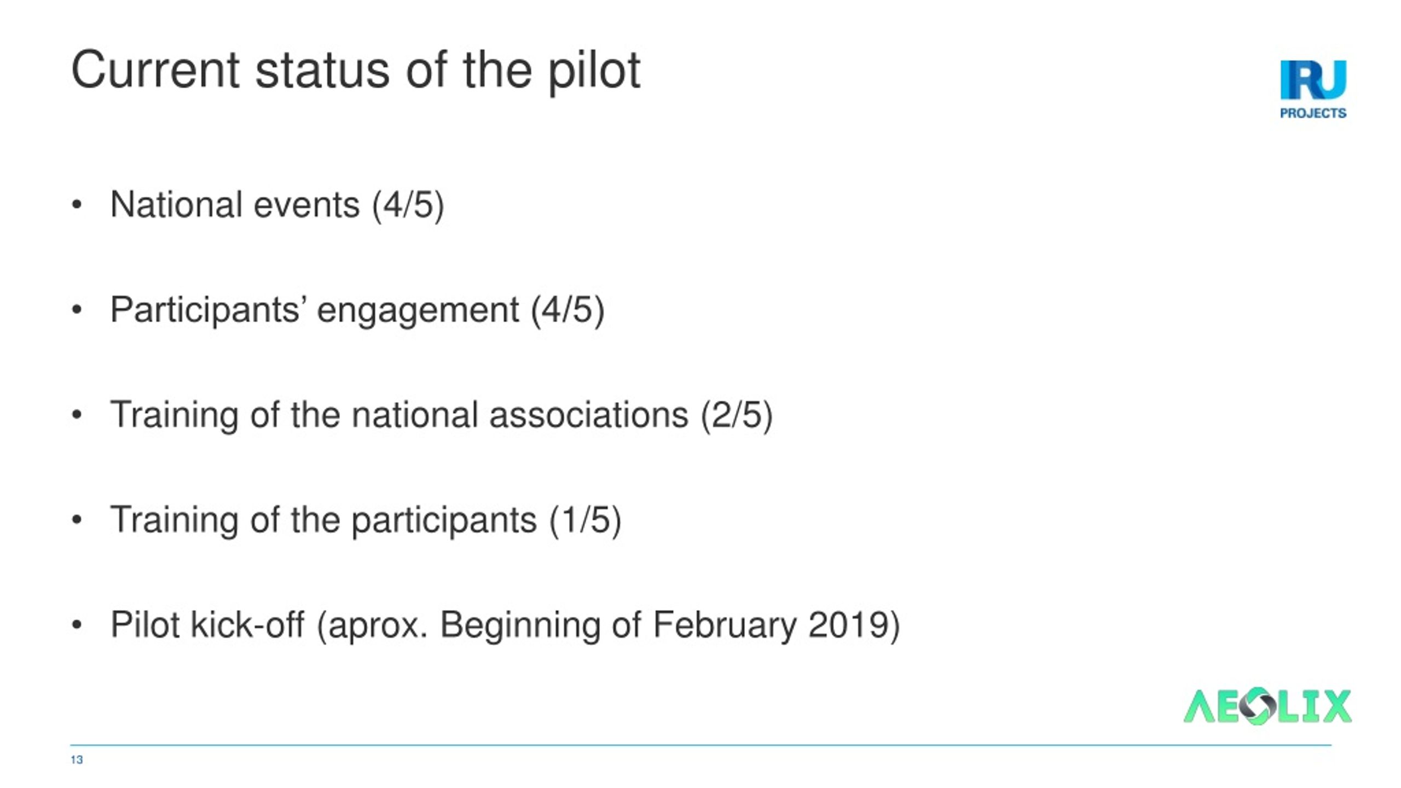Click the AEOLIX logo
This screenshot has height=788, width=1401.
tap(1267, 706)
